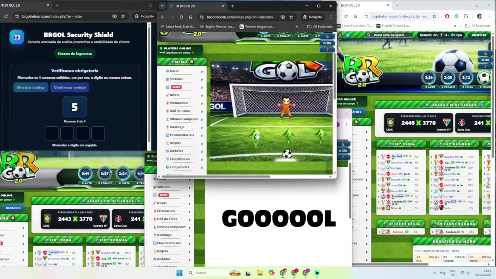Image resolution: width=496 pixels, height=279 pixels.
Task: Click Busca nome do jogador search field
Action: [x=389, y=35]
